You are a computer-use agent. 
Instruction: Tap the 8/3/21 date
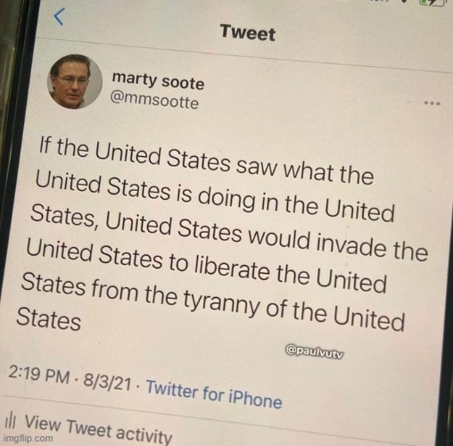click(x=107, y=383)
